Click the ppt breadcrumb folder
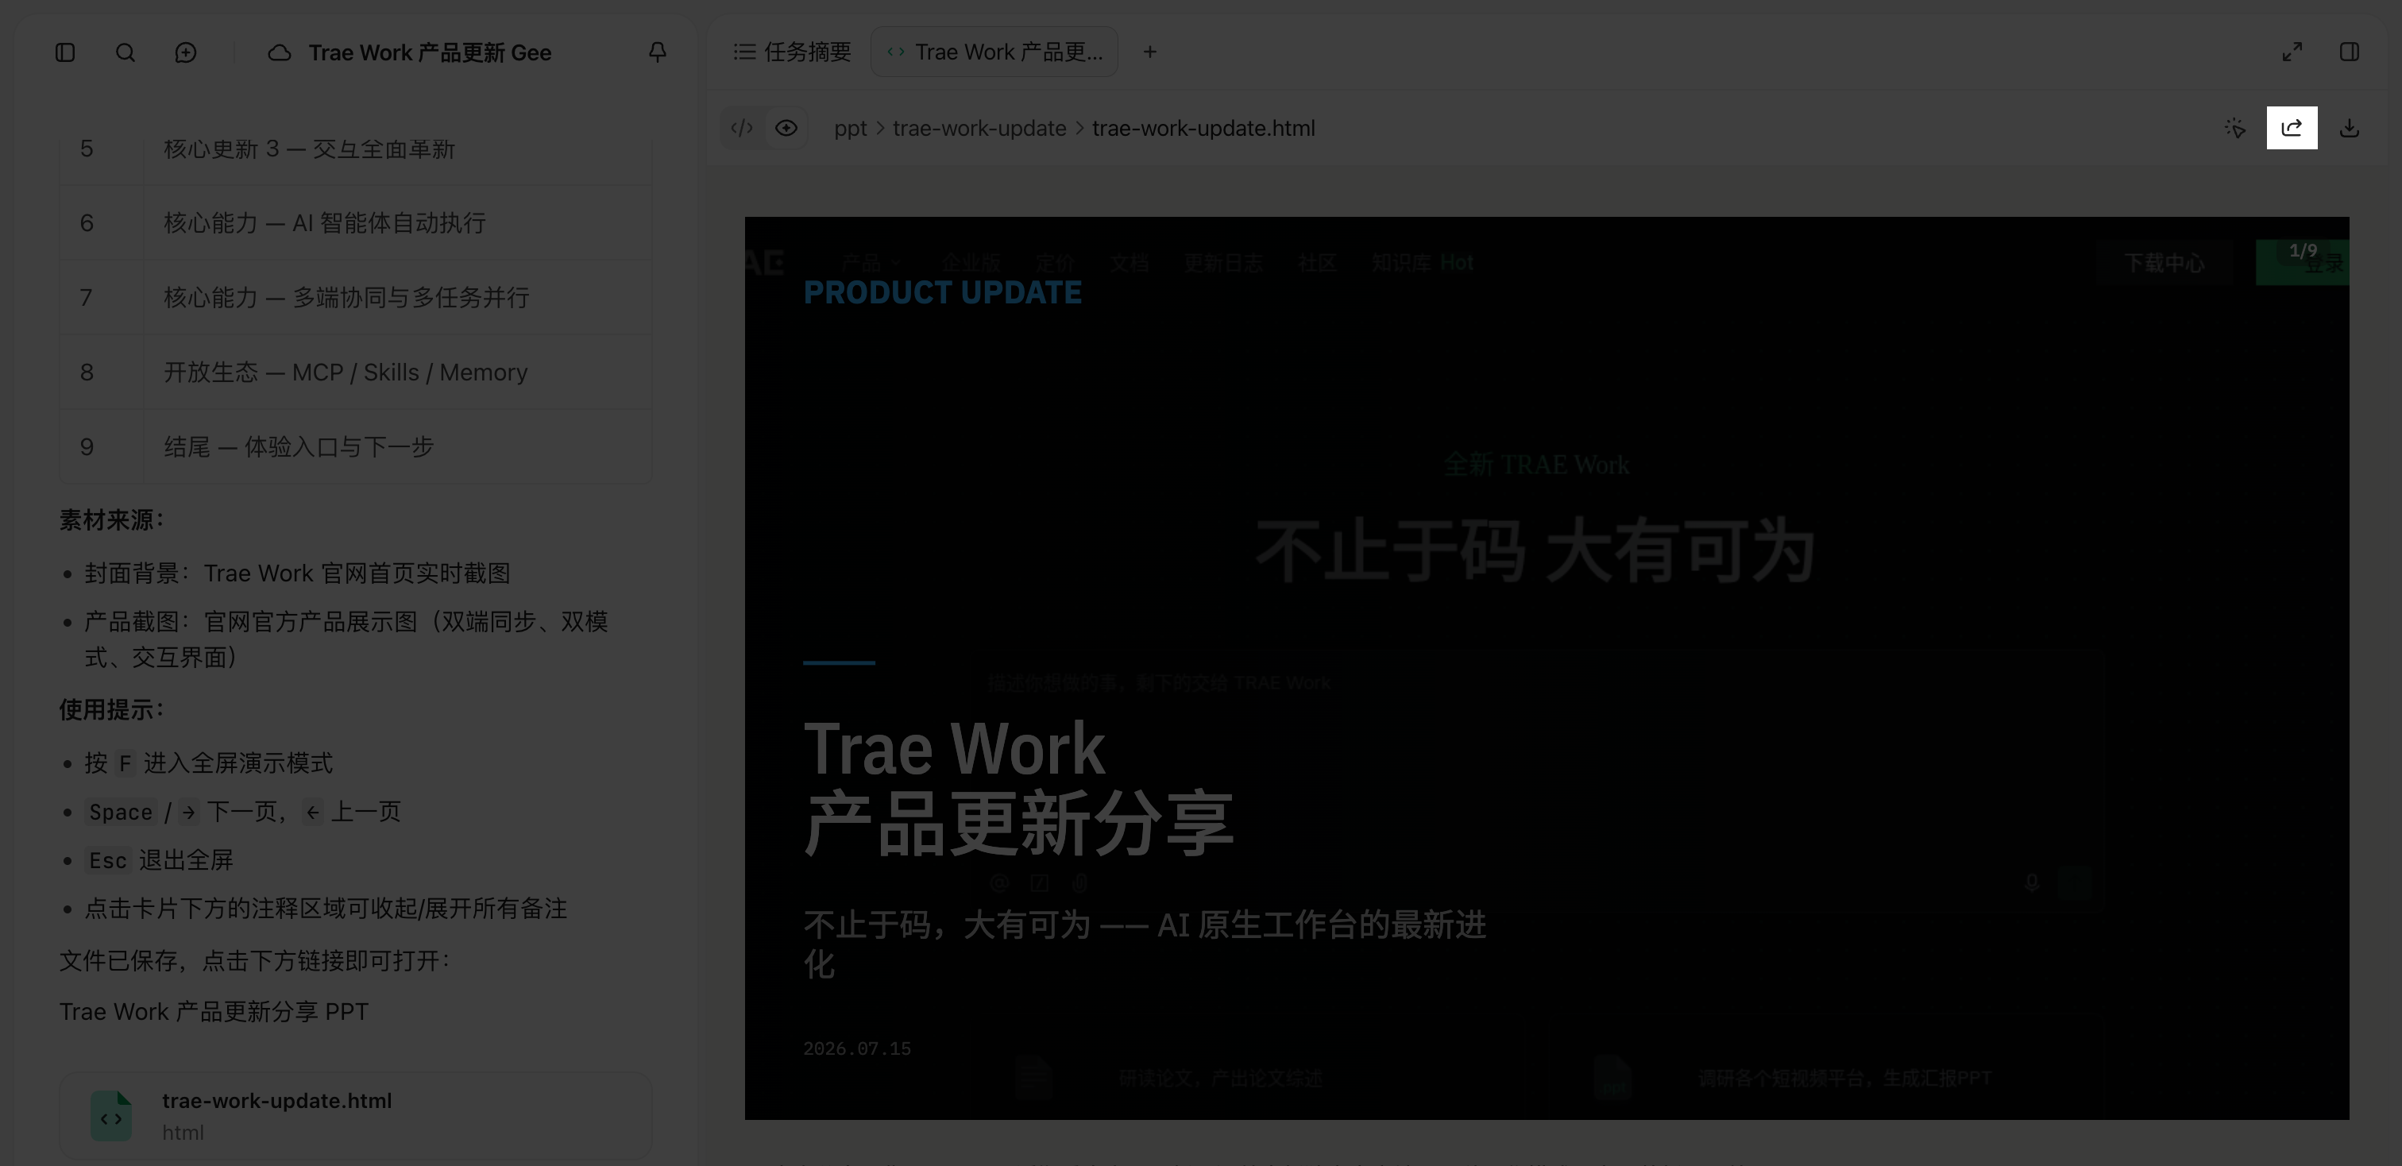 tap(851, 129)
